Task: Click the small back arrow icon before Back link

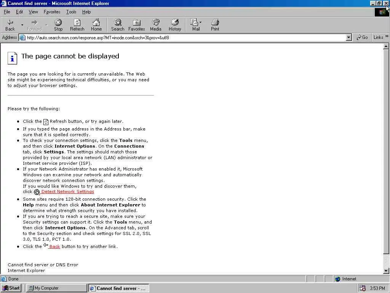Action: pos(46,245)
